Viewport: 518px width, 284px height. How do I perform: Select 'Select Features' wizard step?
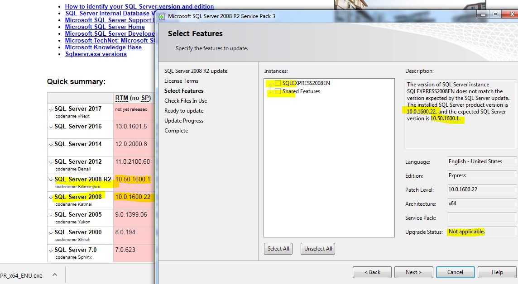184,91
